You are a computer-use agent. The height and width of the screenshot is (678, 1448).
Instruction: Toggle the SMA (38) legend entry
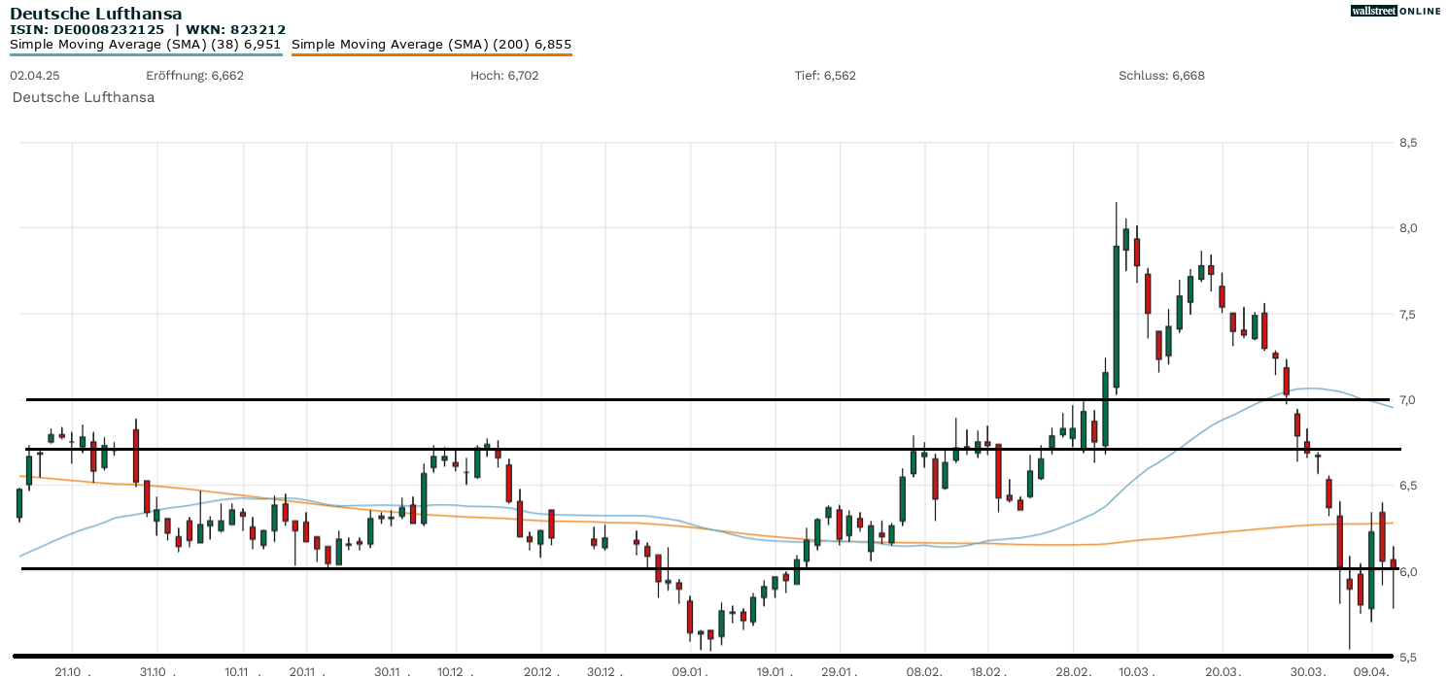[145, 44]
